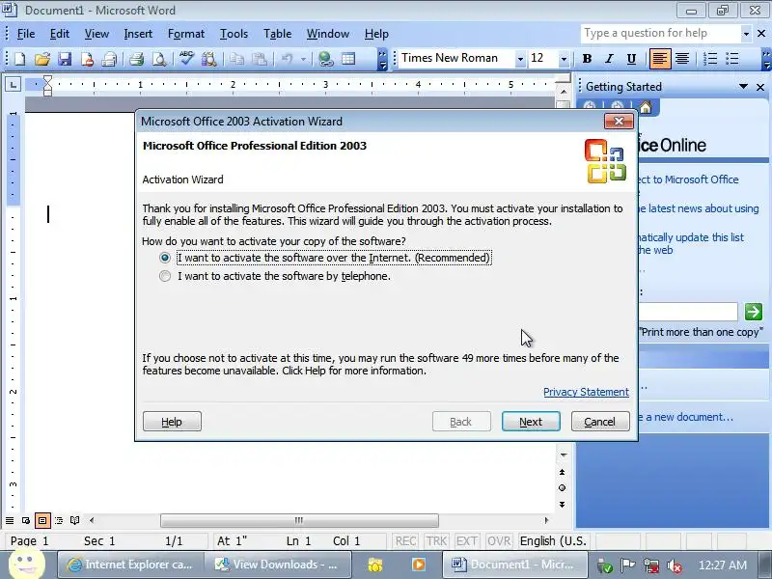Toggle Bold formatting button
The height and width of the screenshot is (579, 772).
pyautogui.click(x=587, y=59)
